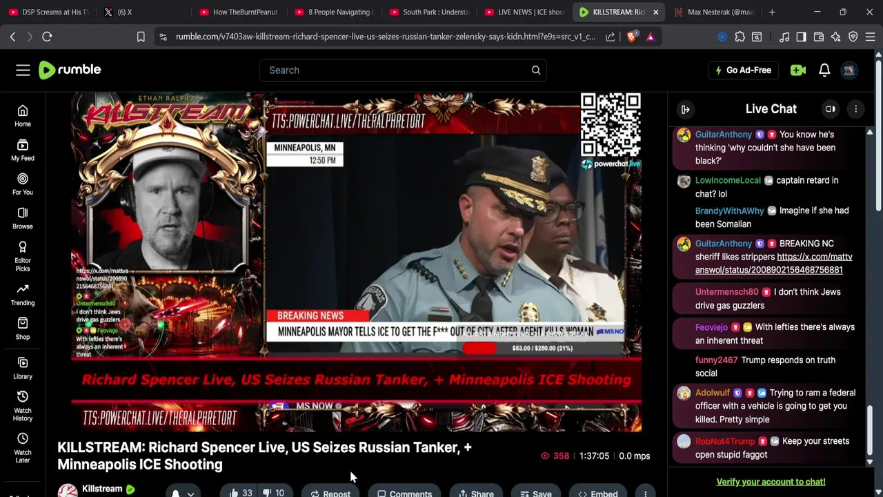The width and height of the screenshot is (883, 497).
Task: Open the browser extensions puzzle icon
Action: tap(740, 37)
